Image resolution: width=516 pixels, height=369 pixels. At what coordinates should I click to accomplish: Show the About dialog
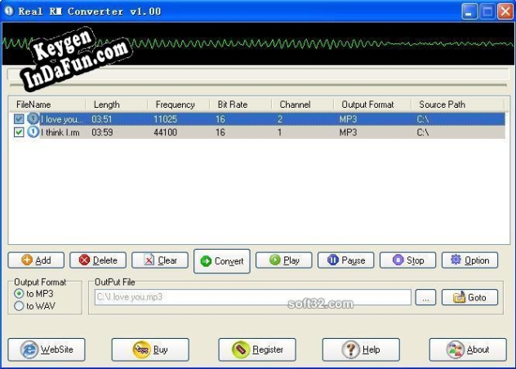click(468, 349)
